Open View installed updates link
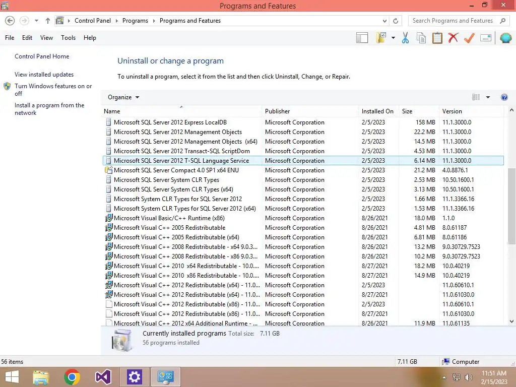 [44, 75]
